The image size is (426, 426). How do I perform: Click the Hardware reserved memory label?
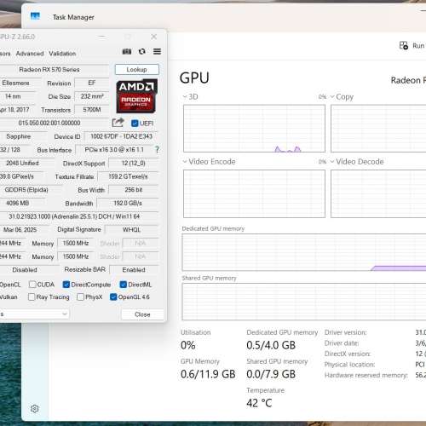(x=366, y=375)
